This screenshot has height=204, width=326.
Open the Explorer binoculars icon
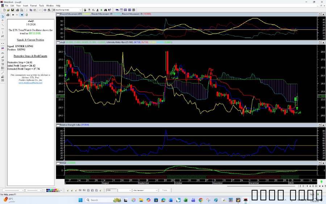click(106, 10)
